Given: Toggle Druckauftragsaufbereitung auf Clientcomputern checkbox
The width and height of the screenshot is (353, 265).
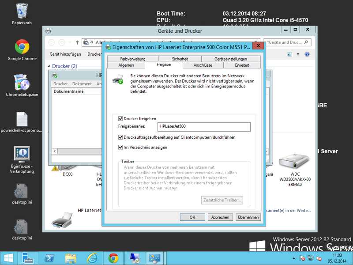Looking at the screenshot, I should click(120, 137).
